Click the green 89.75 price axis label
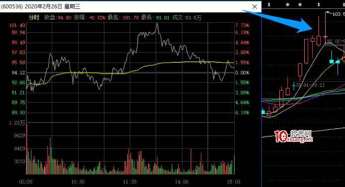This screenshot has height=187, width=345. coord(18,102)
